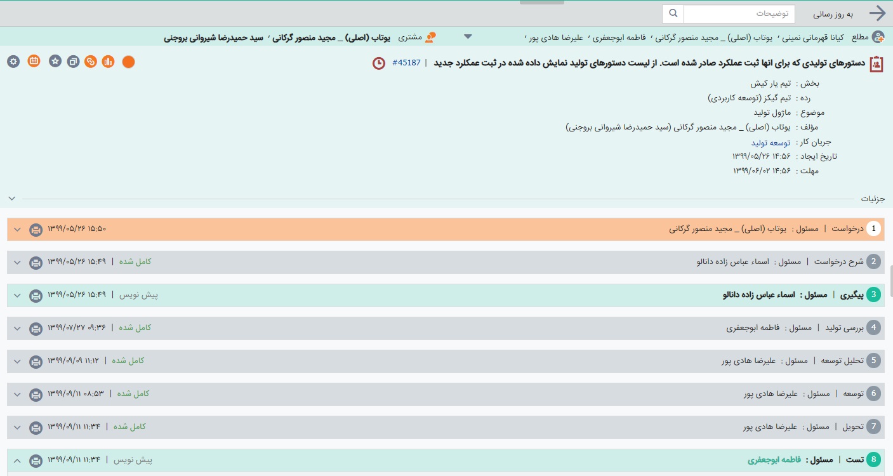Image resolution: width=893 pixels, height=476 pixels.
Task: Click the ماژول تولید subject value
Action: pos(771,112)
